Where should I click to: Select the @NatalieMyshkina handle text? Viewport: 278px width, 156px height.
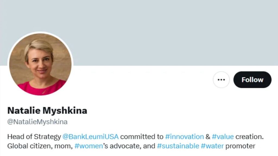[x=37, y=122]
